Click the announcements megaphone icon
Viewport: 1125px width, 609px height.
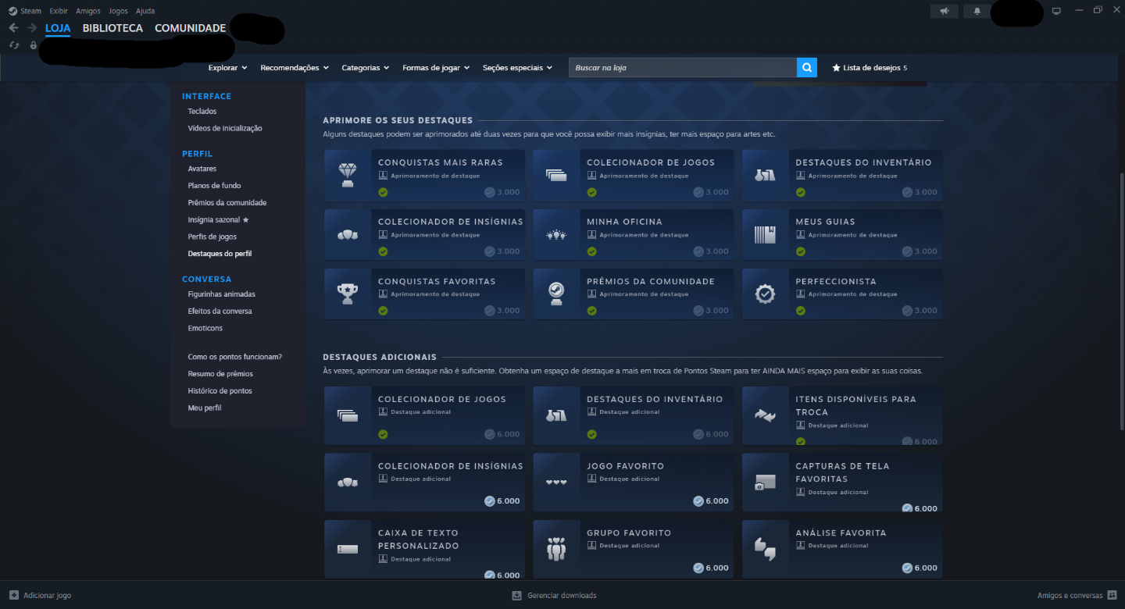(944, 11)
